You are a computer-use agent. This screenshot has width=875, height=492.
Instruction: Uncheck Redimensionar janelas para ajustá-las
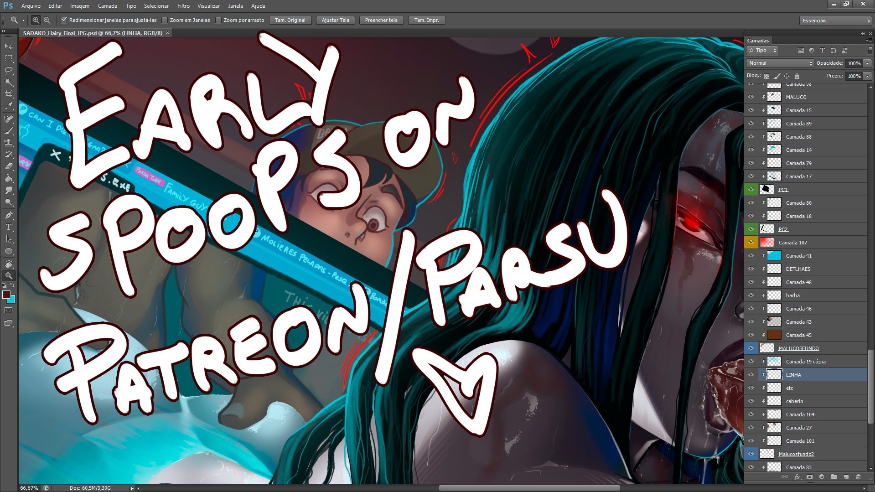coord(64,20)
